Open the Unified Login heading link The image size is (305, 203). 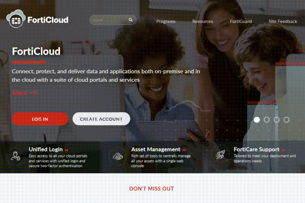click(45, 149)
